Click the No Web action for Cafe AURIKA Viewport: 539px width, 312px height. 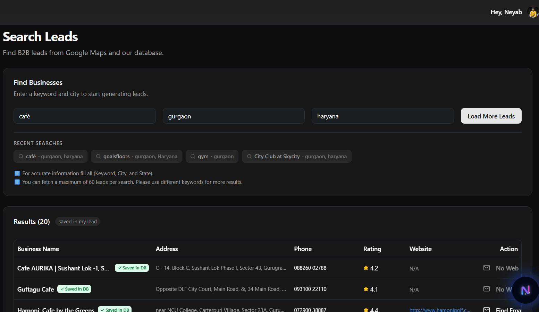click(x=507, y=268)
